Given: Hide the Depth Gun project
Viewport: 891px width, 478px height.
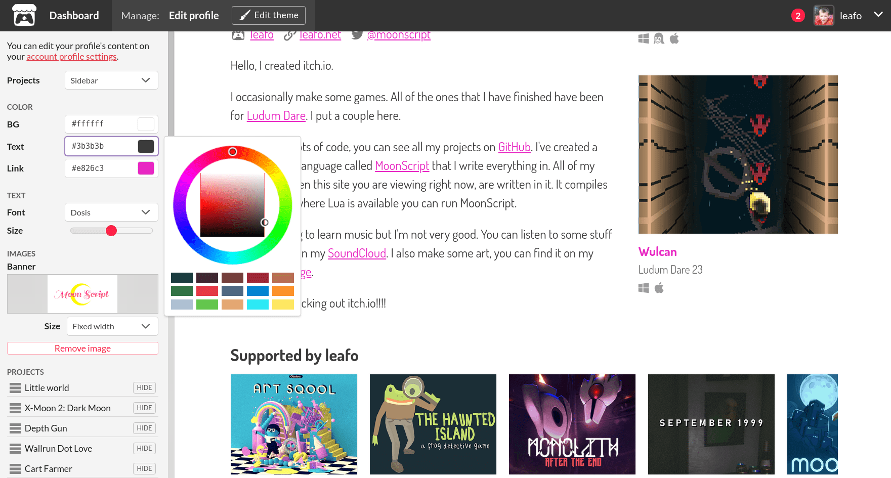Looking at the screenshot, I should 144,428.
